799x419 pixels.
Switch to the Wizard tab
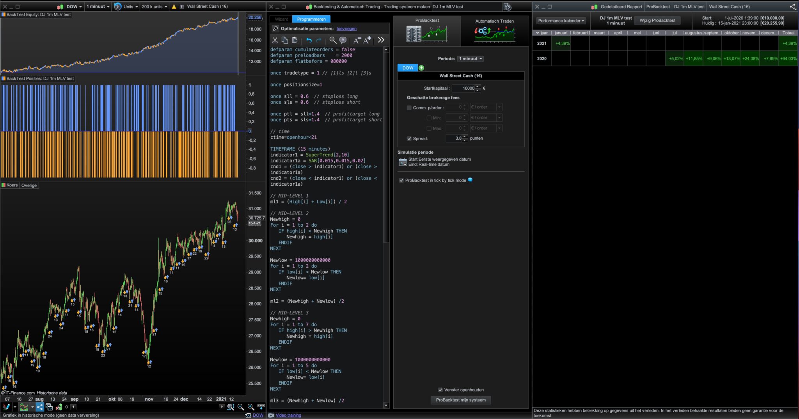tap(281, 19)
